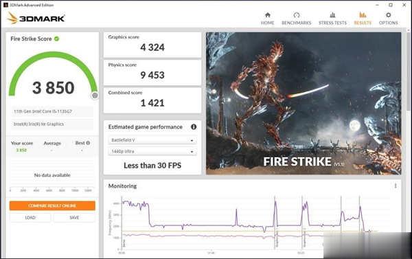
Task: Click the SAVE button
Action: [74, 218]
